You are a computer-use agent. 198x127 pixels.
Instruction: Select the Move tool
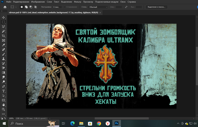point(4,17)
